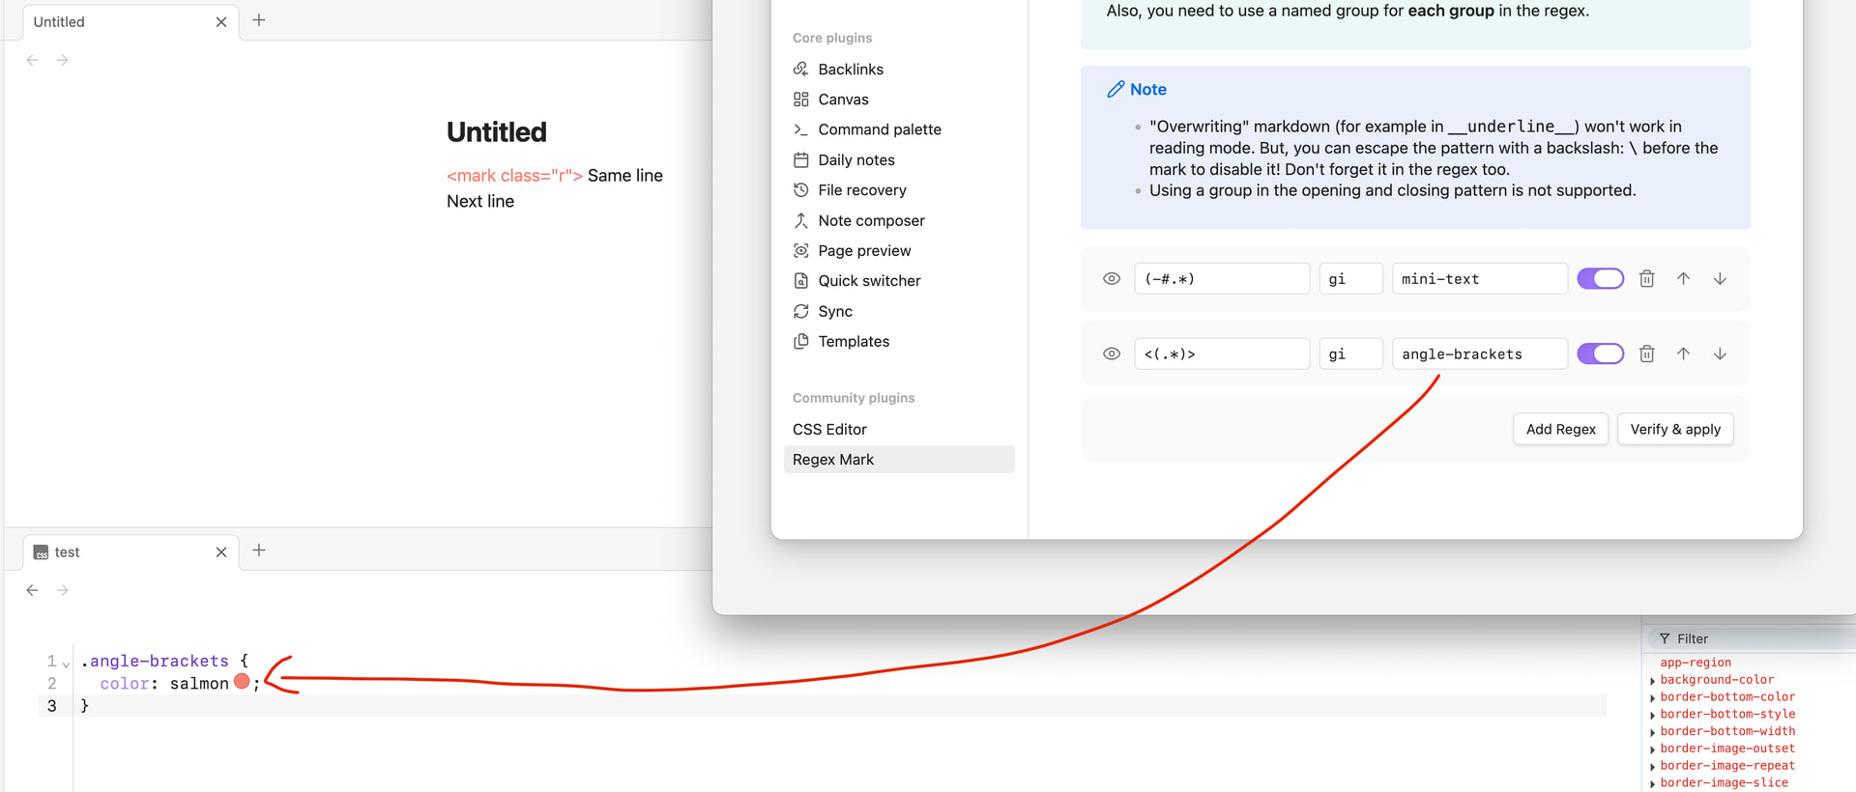1856x792 pixels.
Task: Expand the border-bottom-style property
Action: pos(1652,716)
